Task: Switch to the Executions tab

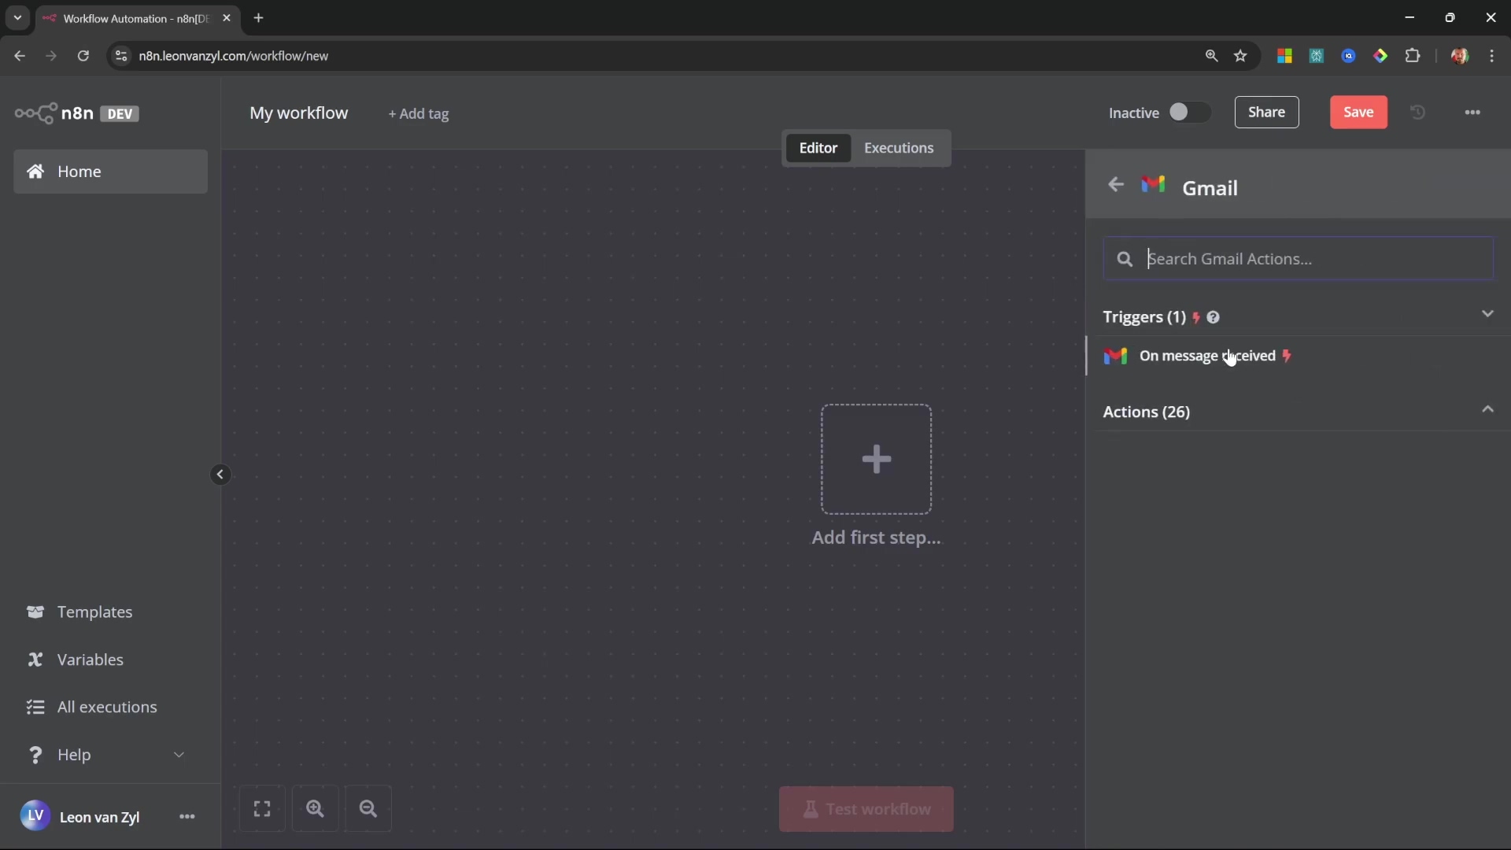Action: [899, 148]
